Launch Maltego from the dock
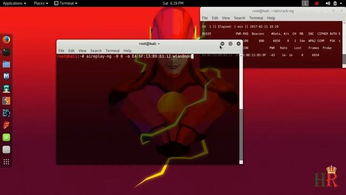This screenshot has height=195, width=346. tap(6, 76)
